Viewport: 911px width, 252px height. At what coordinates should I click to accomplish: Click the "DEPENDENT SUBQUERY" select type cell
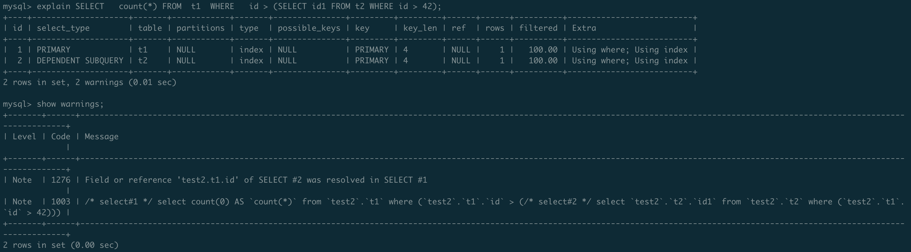[x=80, y=61]
